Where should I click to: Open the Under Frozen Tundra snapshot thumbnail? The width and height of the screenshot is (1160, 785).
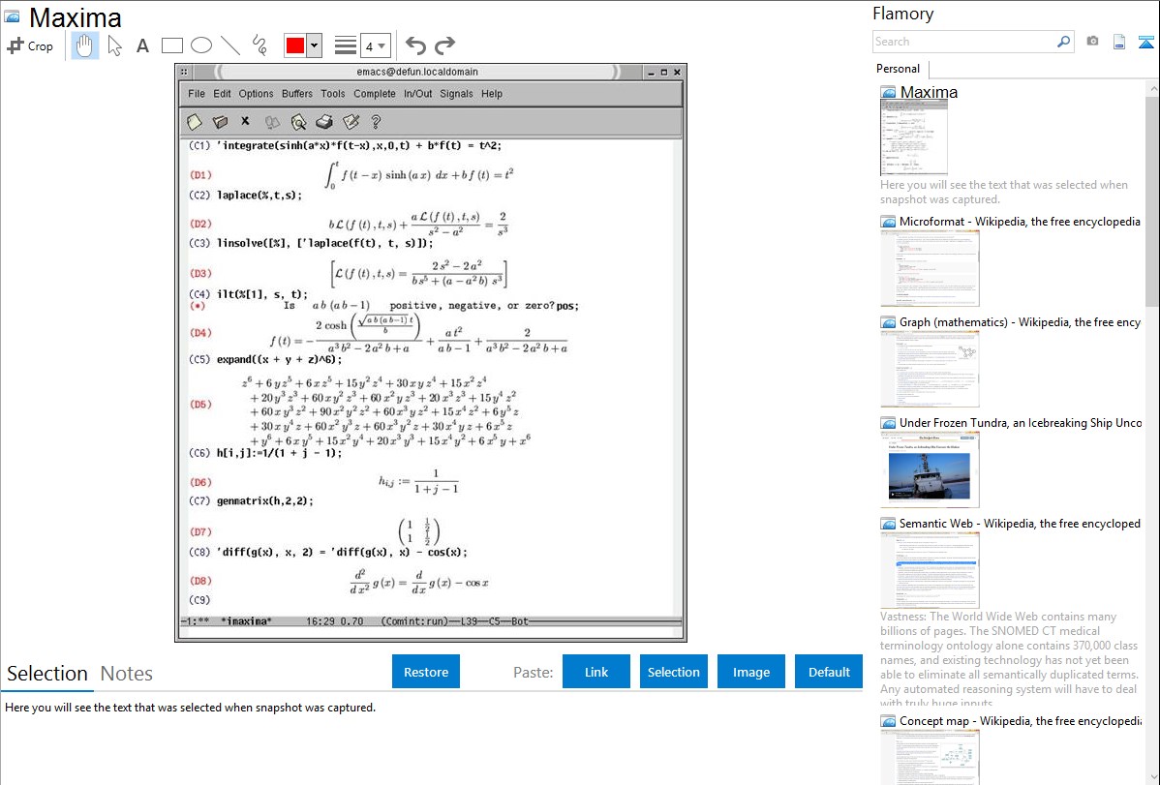[930, 469]
